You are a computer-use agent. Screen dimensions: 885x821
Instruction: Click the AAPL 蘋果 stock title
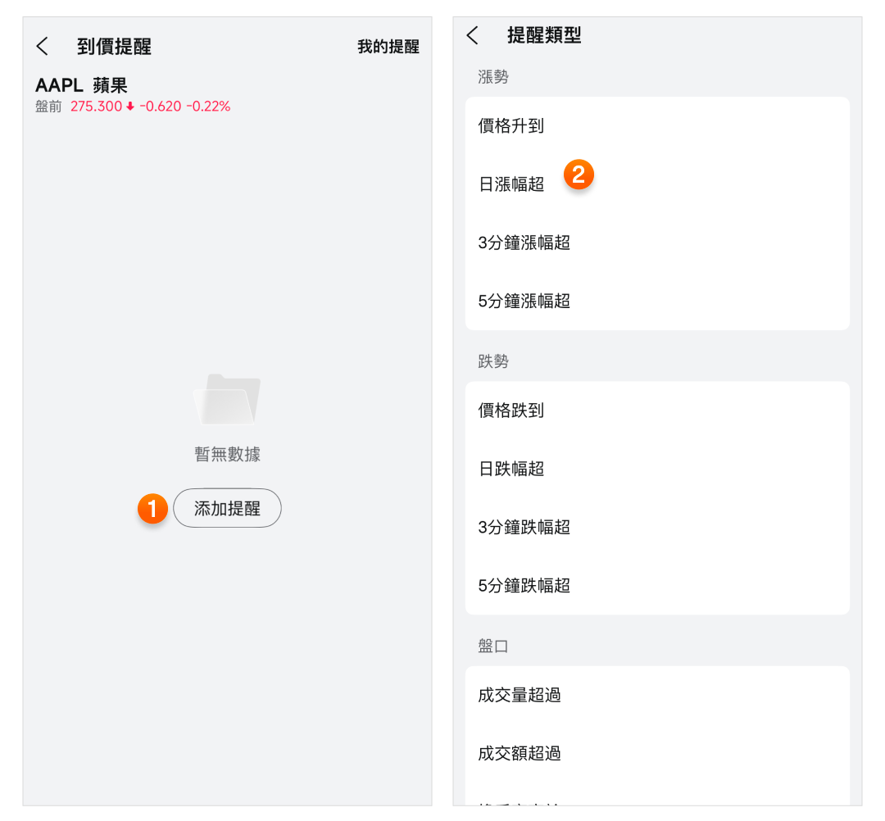click(81, 85)
